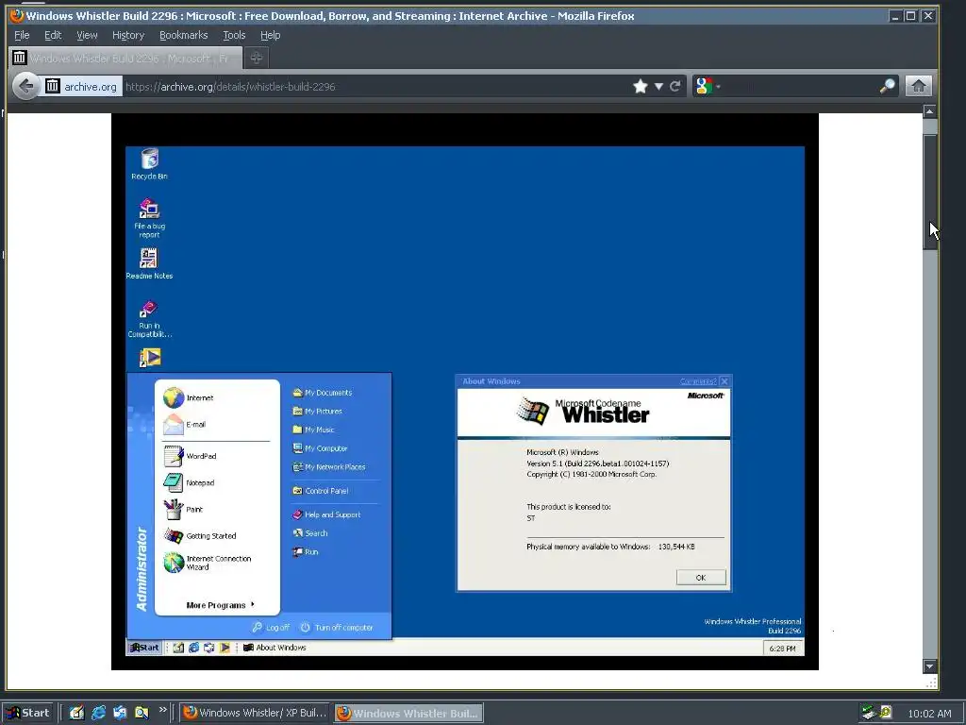
Task: Click the network tray icon
Action: tap(869, 713)
